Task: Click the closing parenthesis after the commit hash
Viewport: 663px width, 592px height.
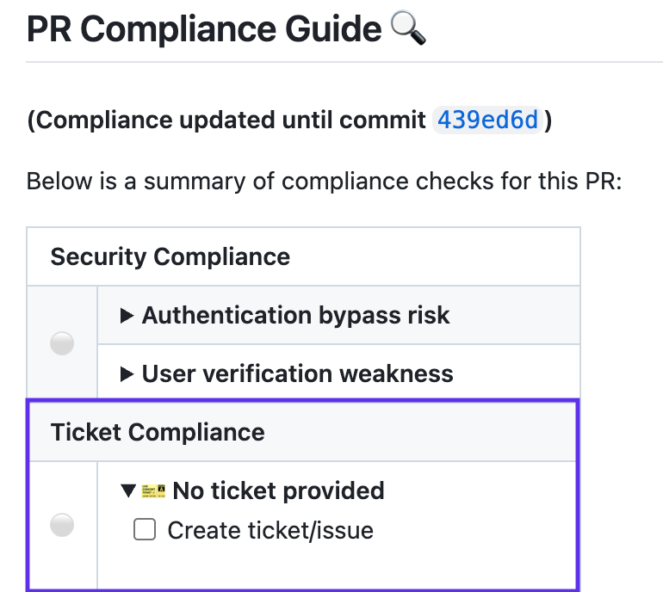Action: point(548,120)
